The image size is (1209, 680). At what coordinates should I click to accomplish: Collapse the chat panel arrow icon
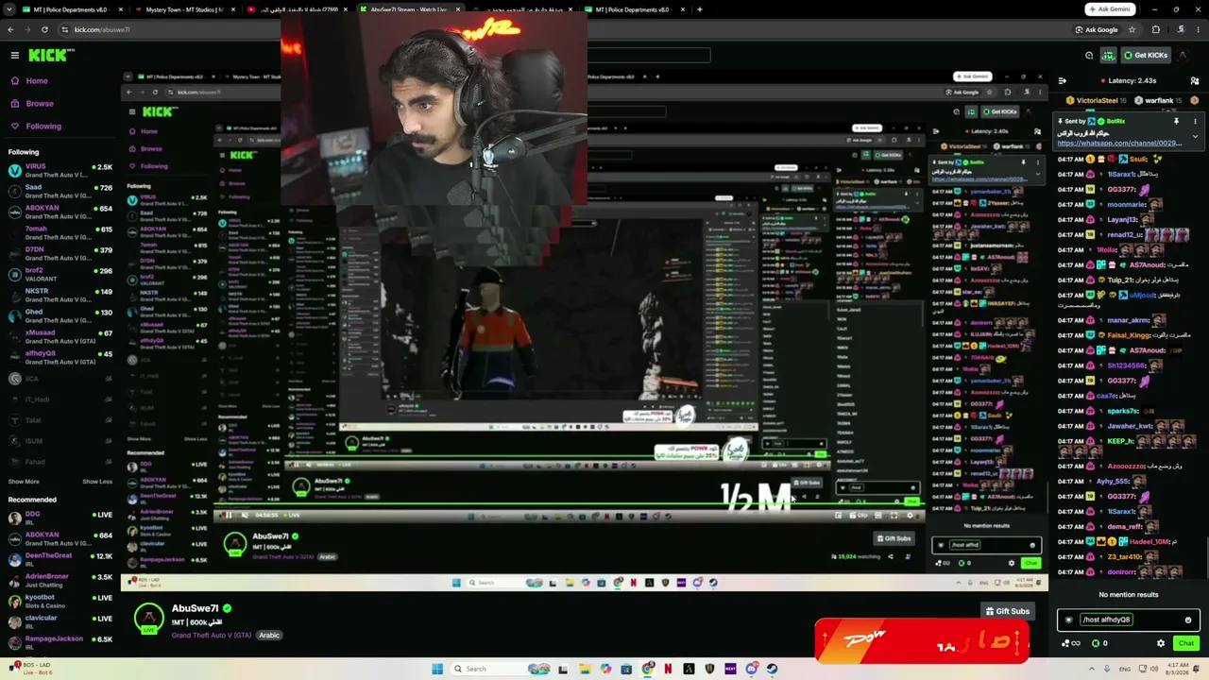[1063, 81]
